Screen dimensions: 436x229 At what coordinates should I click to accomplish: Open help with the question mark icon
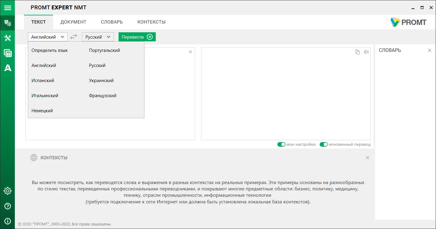point(8,206)
